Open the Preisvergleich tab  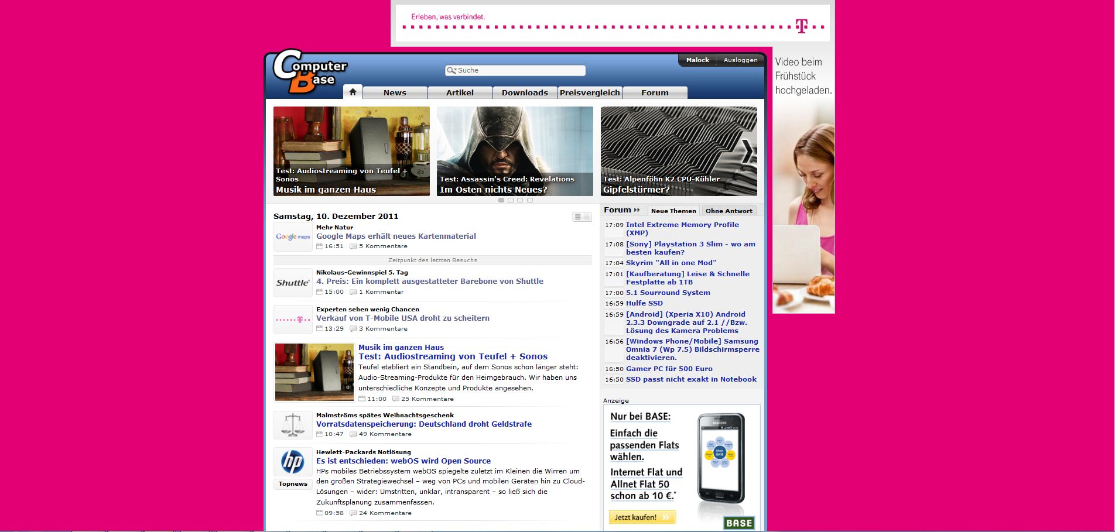tap(590, 92)
